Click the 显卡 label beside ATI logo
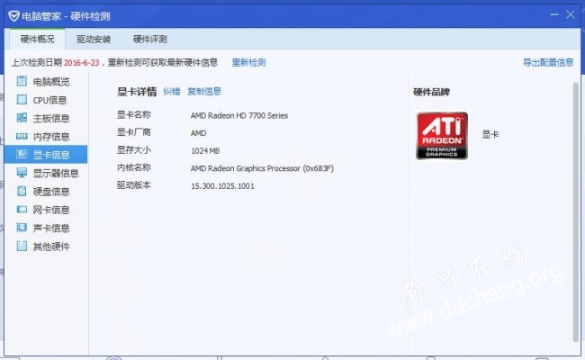585x360 pixels. click(490, 134)
